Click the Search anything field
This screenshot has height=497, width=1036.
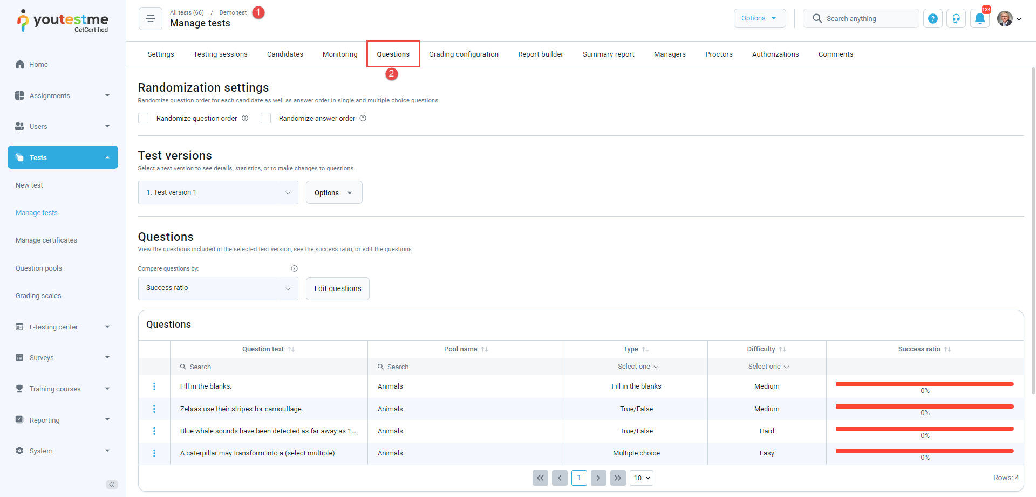[x=861, y=18]
